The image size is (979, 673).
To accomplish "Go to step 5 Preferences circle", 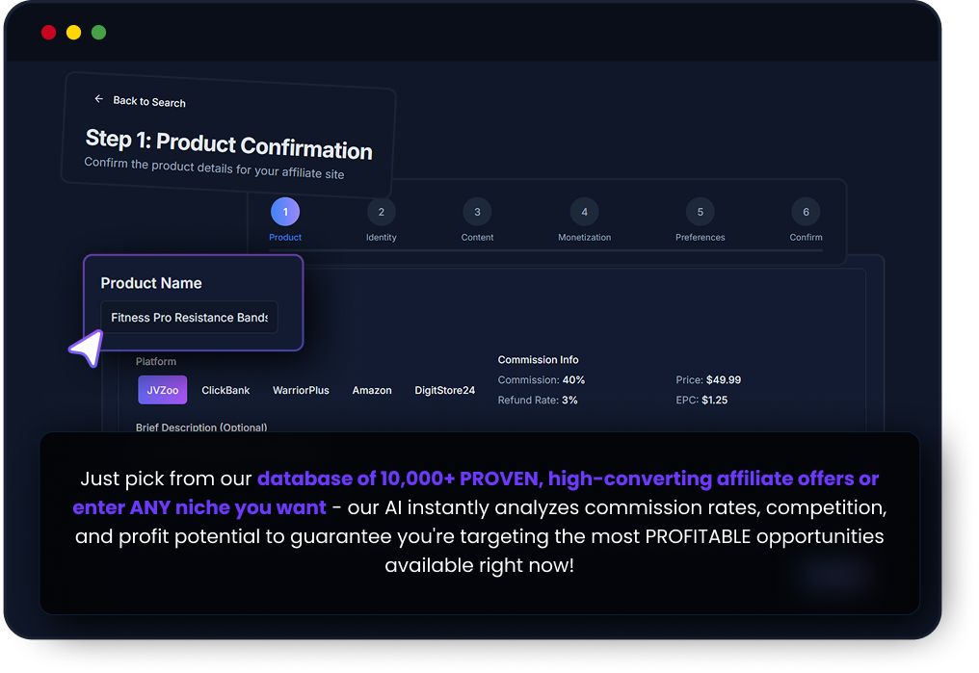I will click(x=701, y=212).
